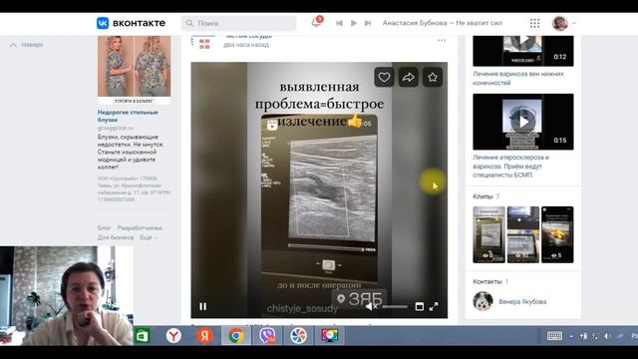The width and height of the screenshot is (638, 359).
Task: Open "Лечение атеросклероза и варикоза" video link
Action: pos(510,167)
